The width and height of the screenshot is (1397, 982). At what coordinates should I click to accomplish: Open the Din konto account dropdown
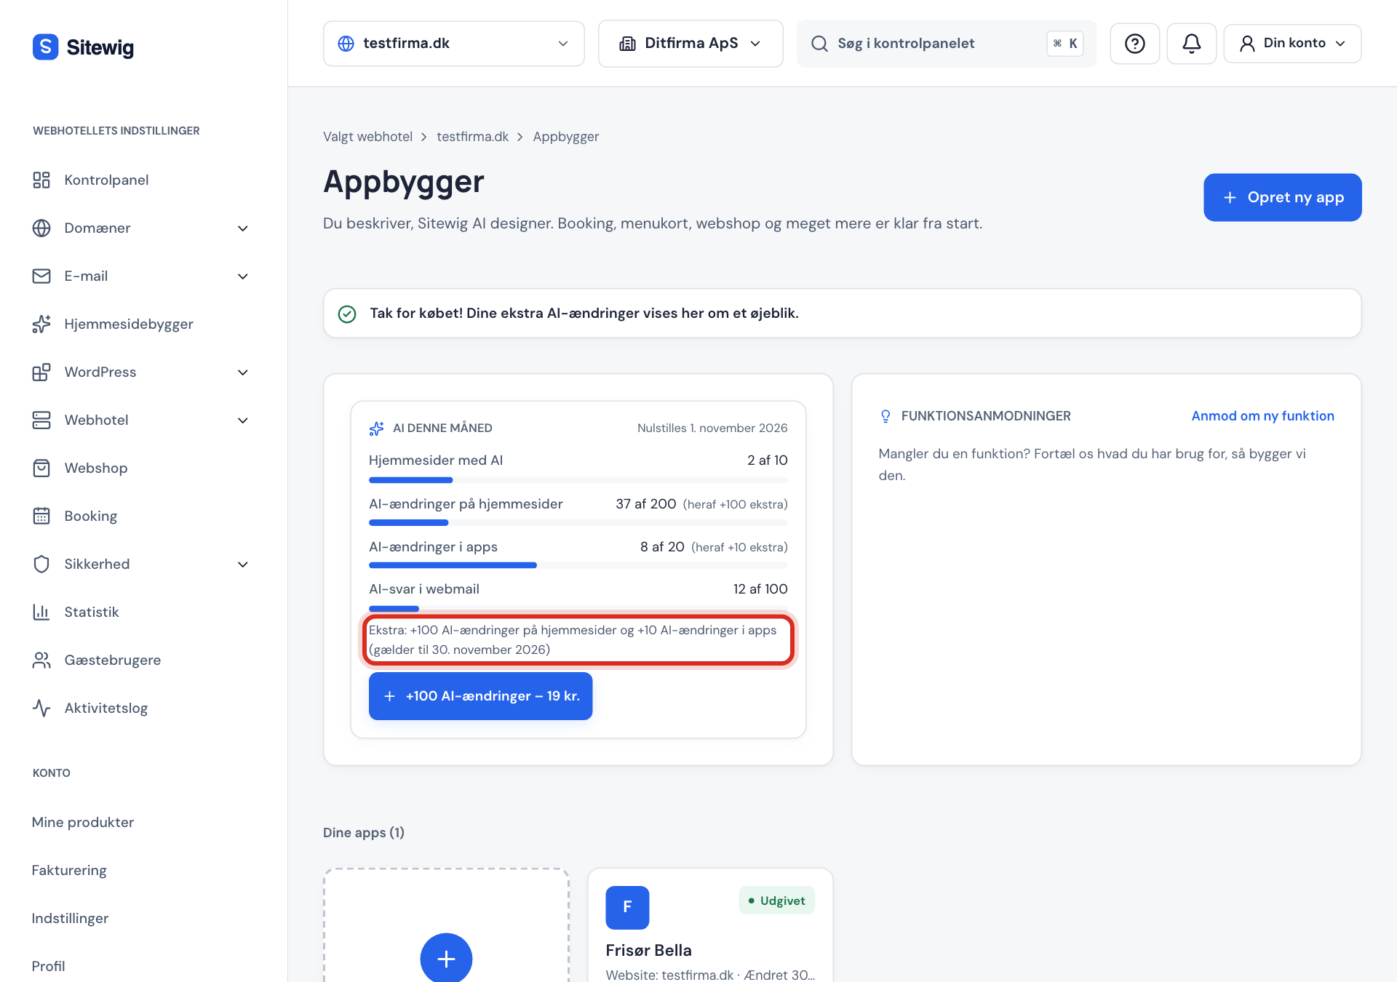click(1292, 44)
